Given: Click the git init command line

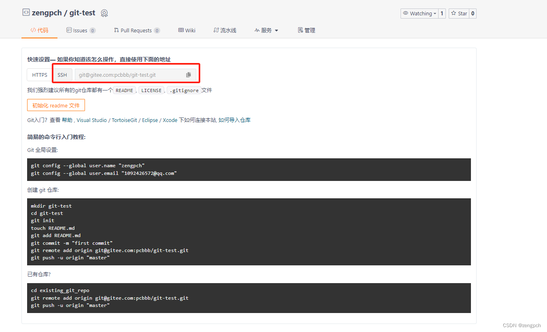Looking at the screenshot, I should click(42, 221).
